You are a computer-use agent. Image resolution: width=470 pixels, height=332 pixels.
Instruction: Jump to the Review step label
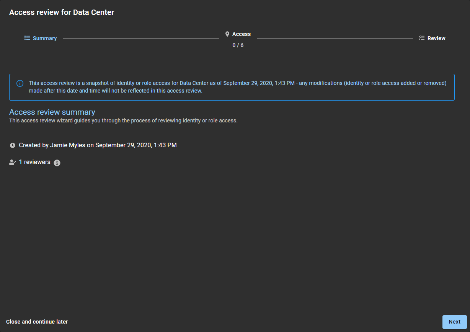pos(436,38)
